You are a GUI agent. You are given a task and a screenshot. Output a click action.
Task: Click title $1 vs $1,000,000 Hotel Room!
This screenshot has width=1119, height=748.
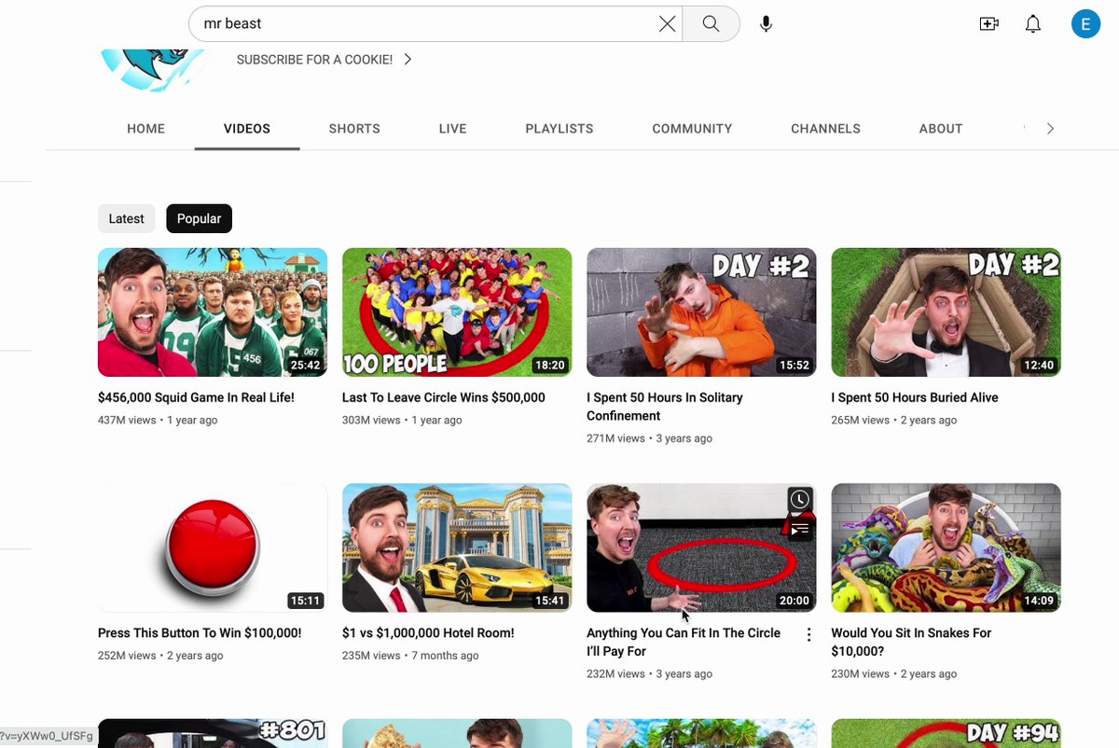click(x=428, y=632)
